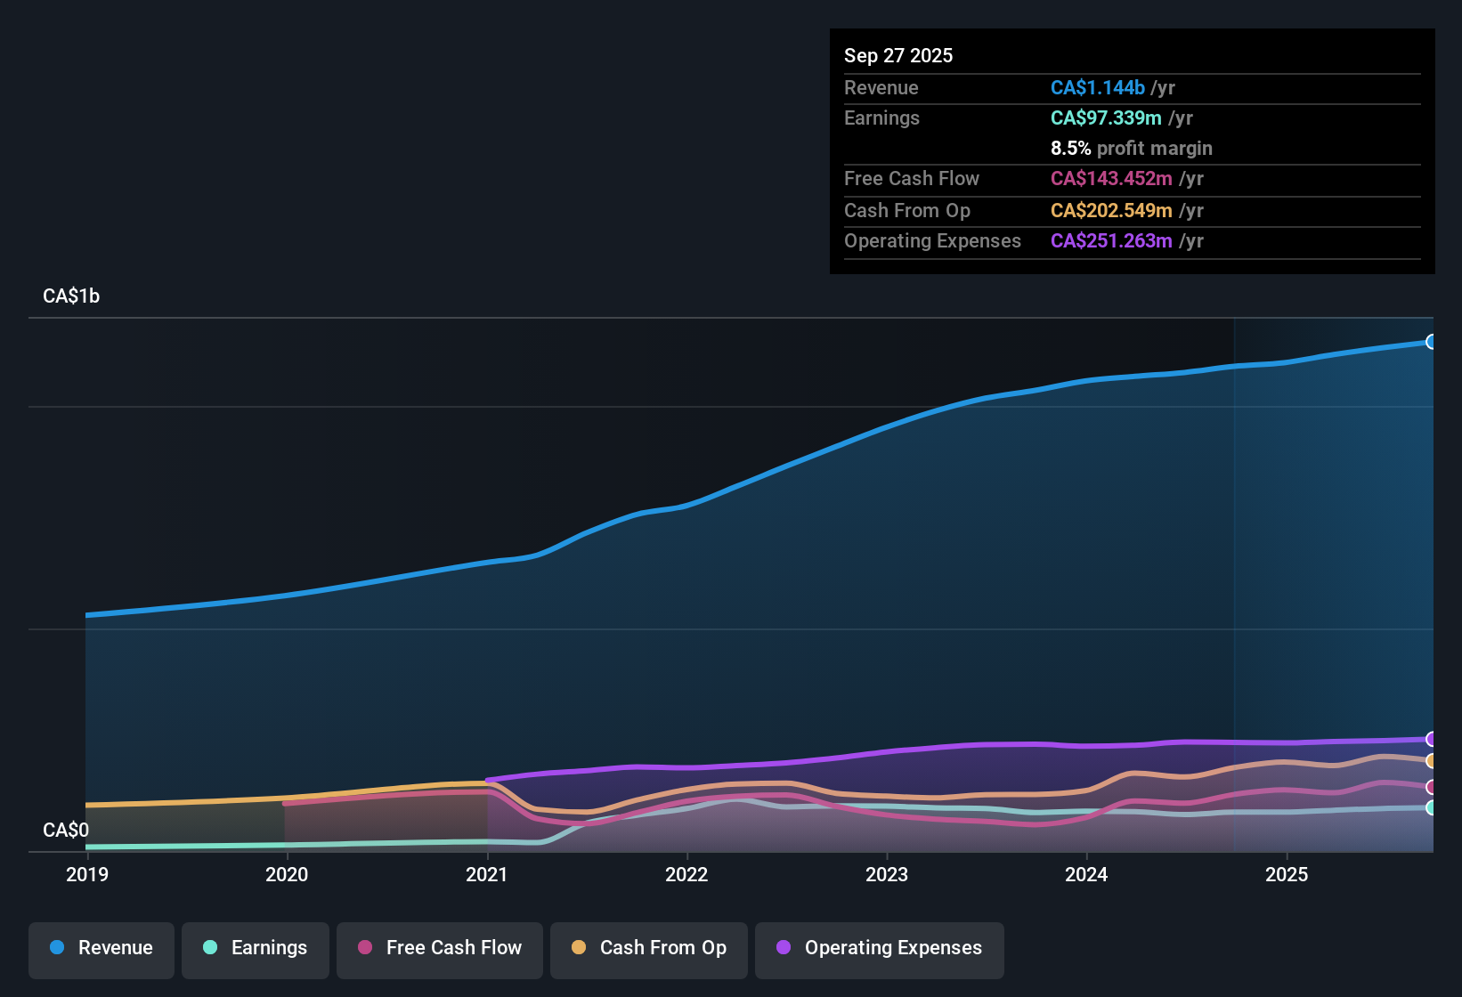The width and height of the screenshot is (1462, 997).
Task: Toggle the Revenue series visibility
Action: [101, 949]
